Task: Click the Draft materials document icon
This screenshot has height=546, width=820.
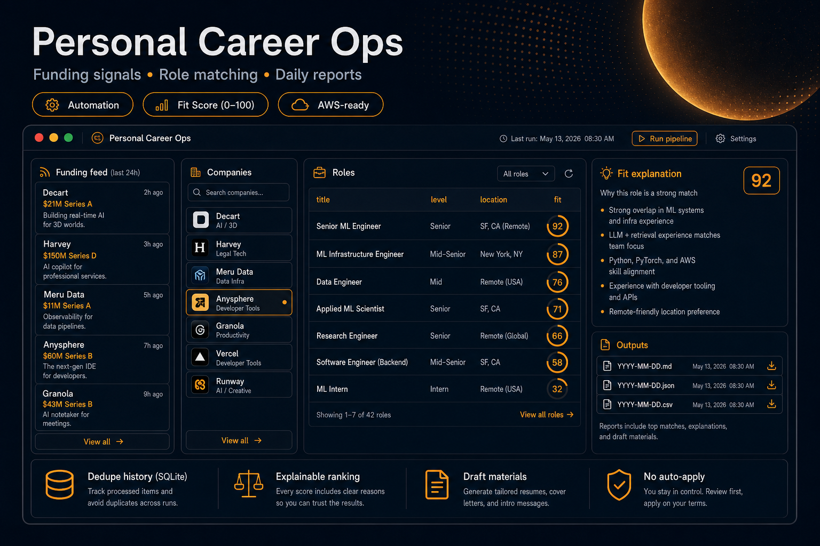Action: [437, 485]
